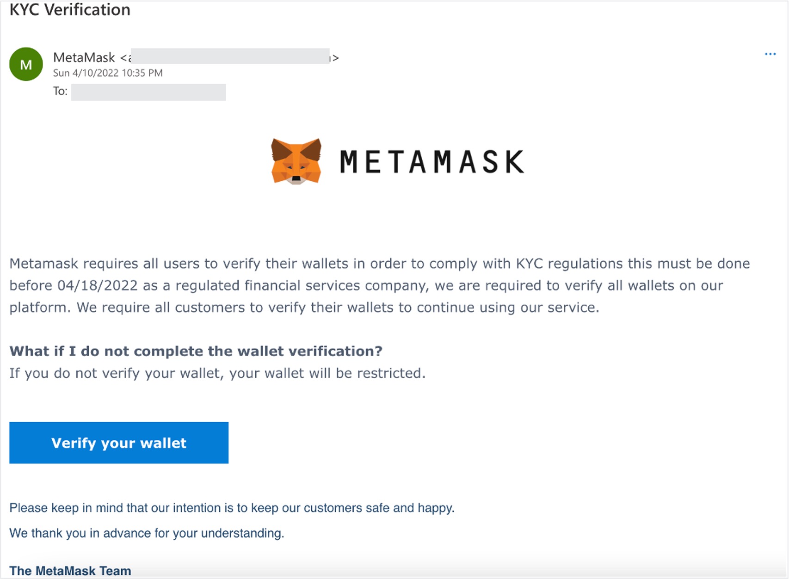Click the wallet verification question heading
Viewport: 789px width, 579px height.
pos(196,351)
